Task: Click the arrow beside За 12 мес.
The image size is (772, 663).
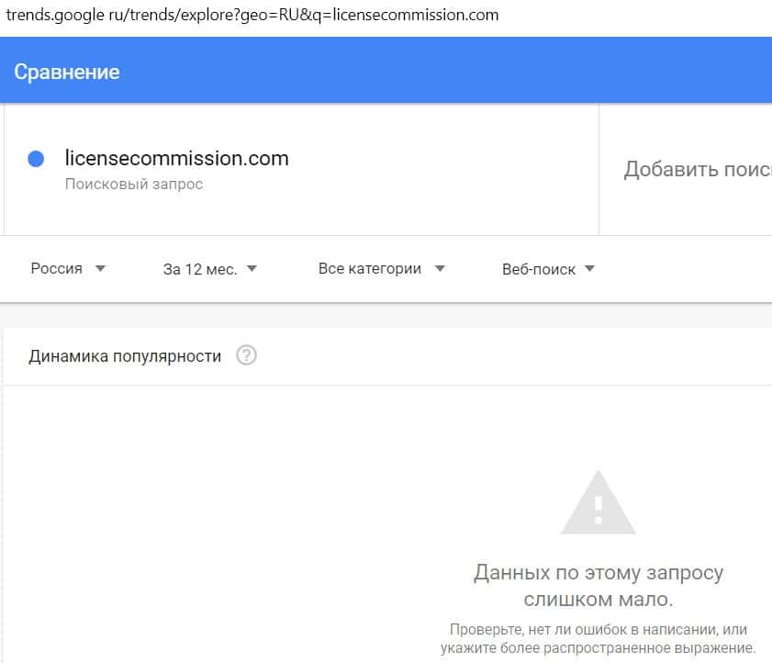Action: [252, 269]
